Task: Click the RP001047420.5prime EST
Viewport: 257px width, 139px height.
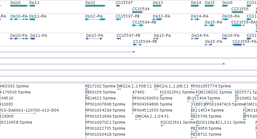Action: coord(206,107)
